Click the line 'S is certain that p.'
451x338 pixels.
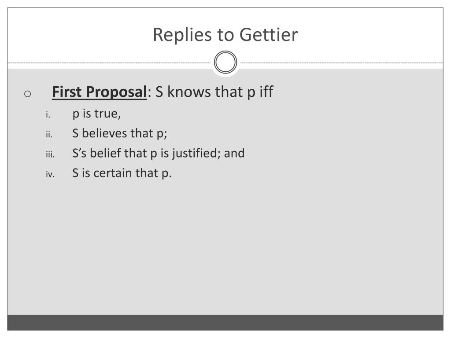pyautogui.click(x=122, y=173)
